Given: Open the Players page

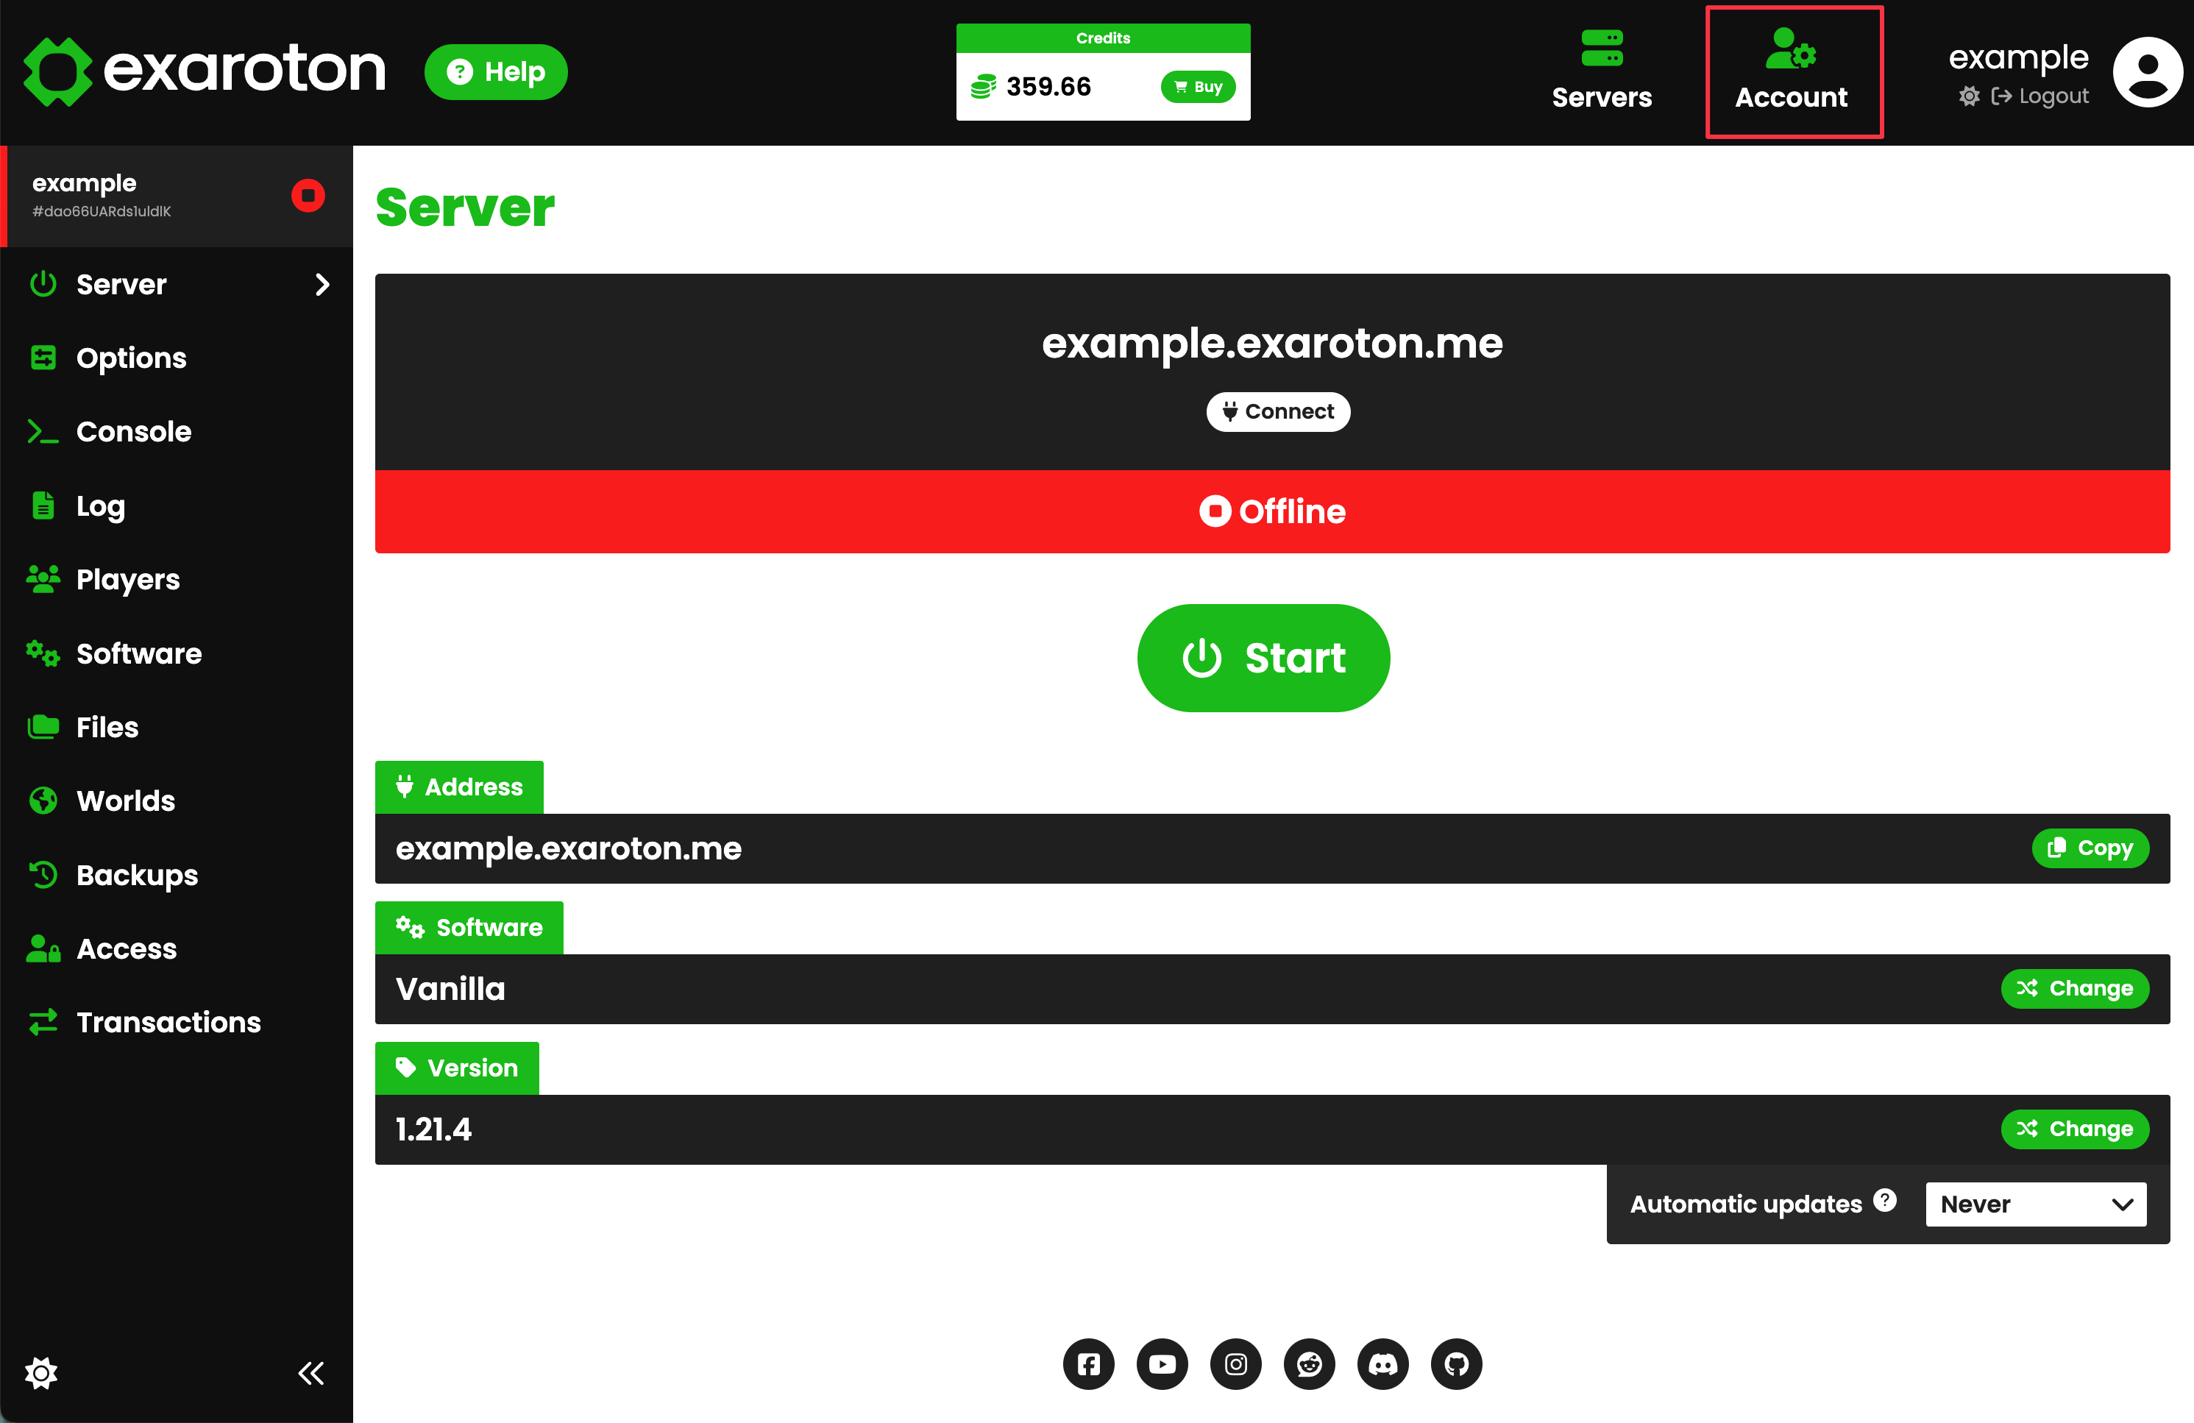Looking at the screenshot, I should click(x=177, y=579).
